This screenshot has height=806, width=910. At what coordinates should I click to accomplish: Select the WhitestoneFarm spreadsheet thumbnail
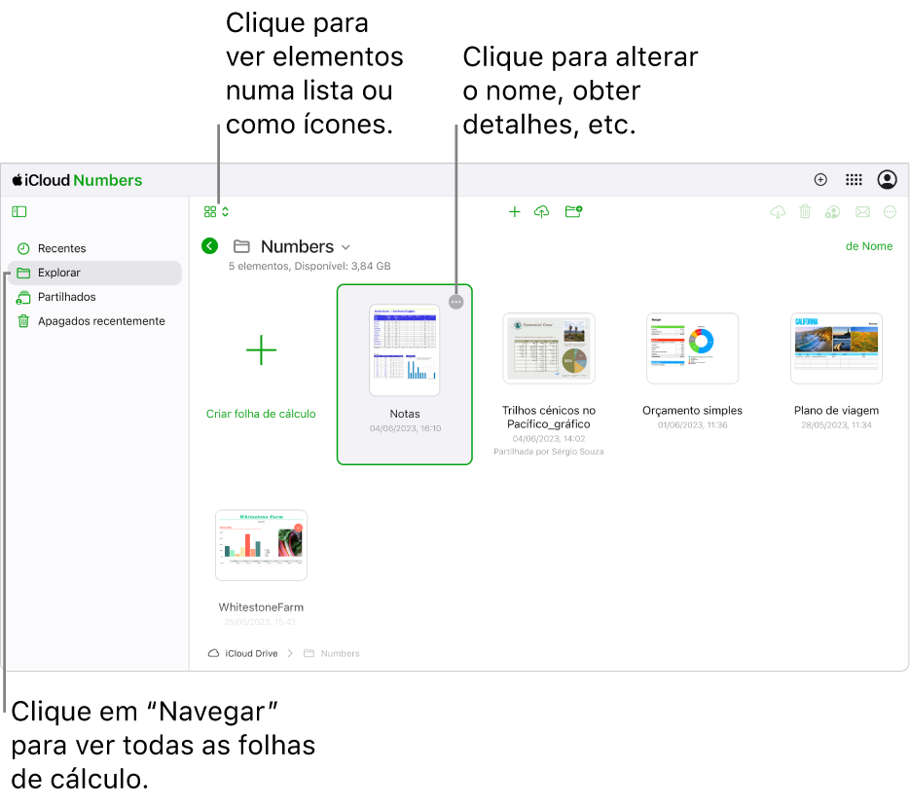pos(261,545)
